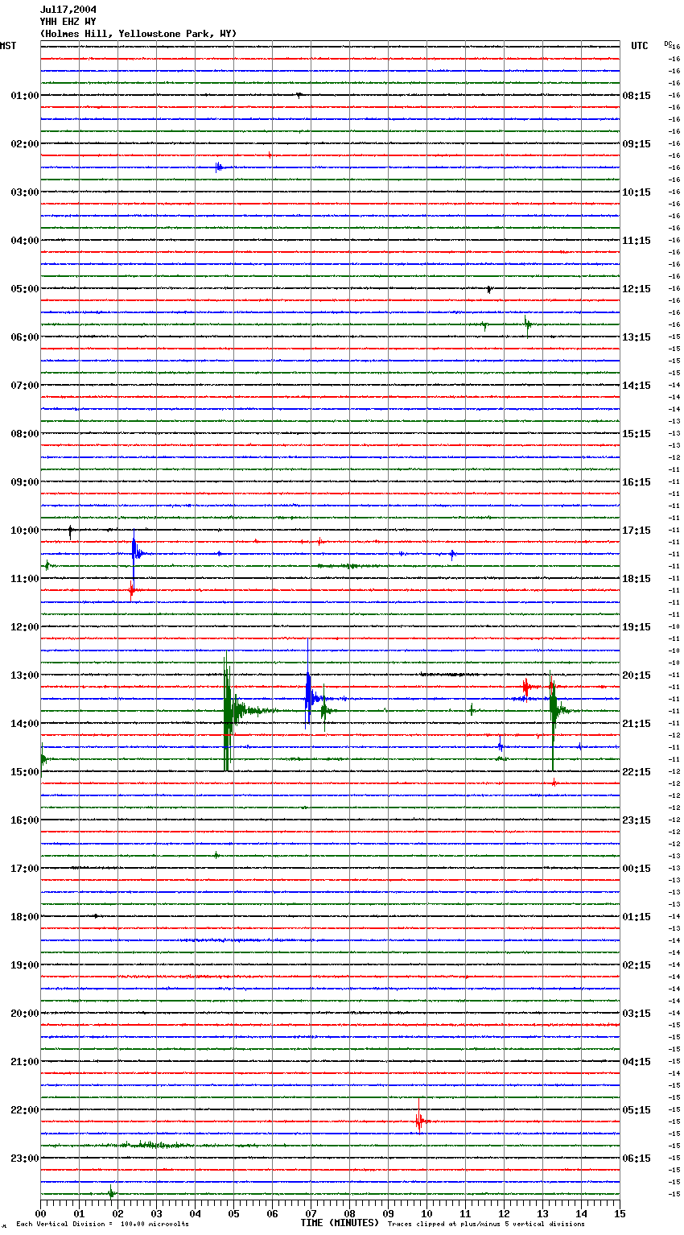Select the 13:00 MST row label
The height and width of the screenshot is (1235, 684).
[25, 675]
